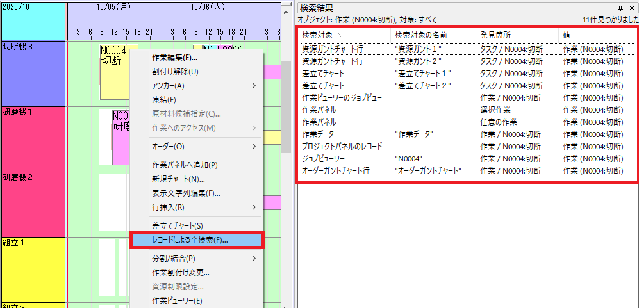Select 作業パネルへ追加(P) option
The width and height of the screenshot is (639, 308).
pyautogui.click(x=185, y=165)
